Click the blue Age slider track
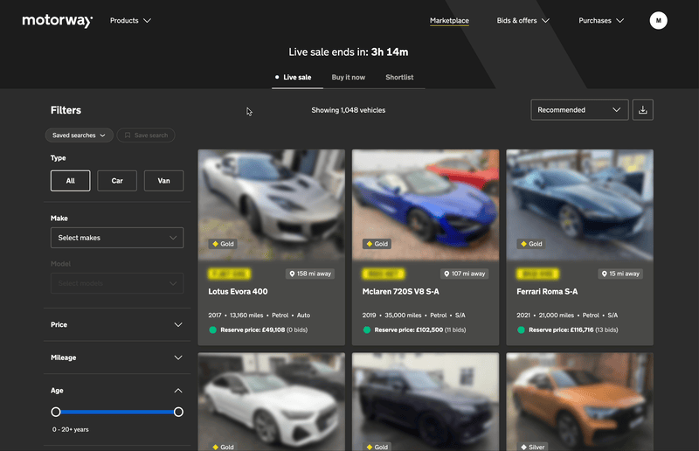This screenshot has width=699, height=451. click(x=117, y=412)
